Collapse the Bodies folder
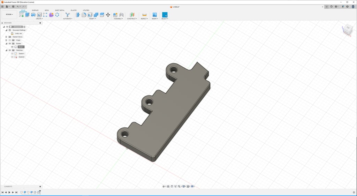 coord(6,44)
